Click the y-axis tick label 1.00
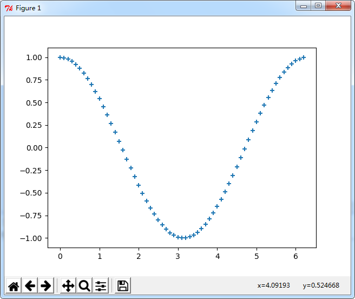Viewport: 355px width, 299px height. coord(34,57)
